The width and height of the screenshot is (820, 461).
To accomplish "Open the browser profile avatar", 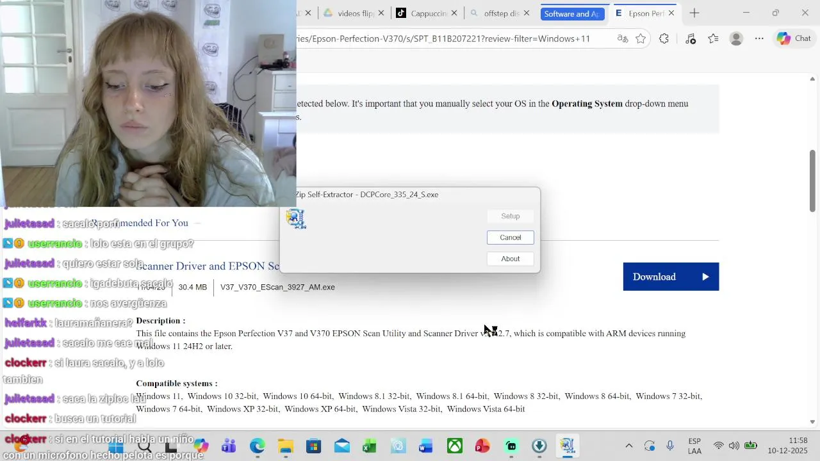I will [x=736, y=38].
